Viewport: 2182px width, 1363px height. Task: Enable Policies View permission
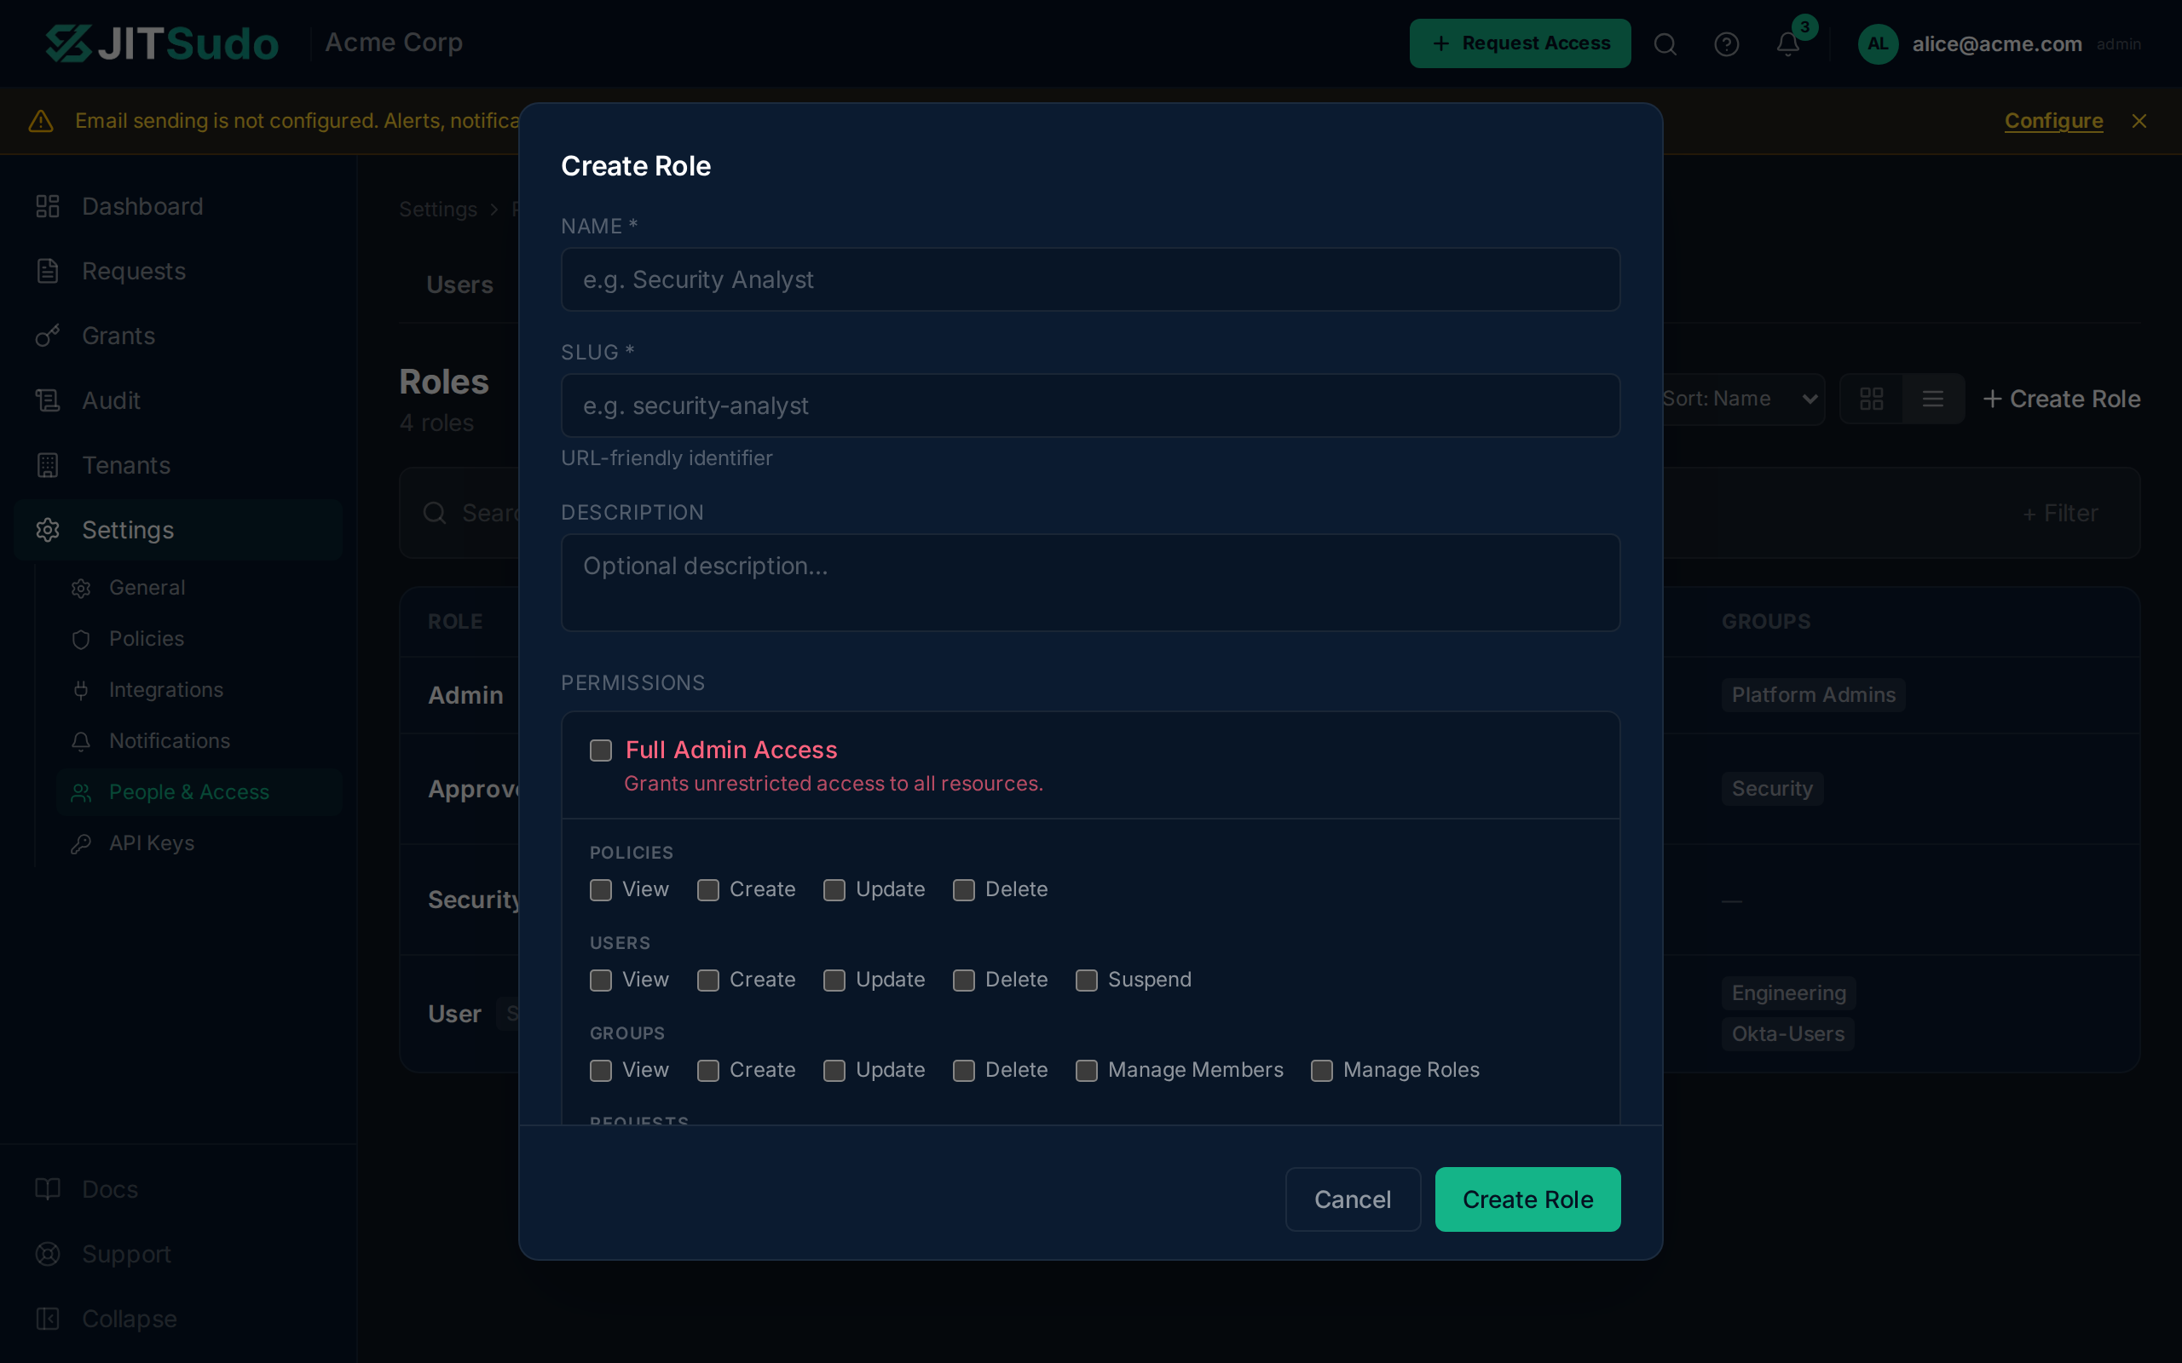click(601, 889)
